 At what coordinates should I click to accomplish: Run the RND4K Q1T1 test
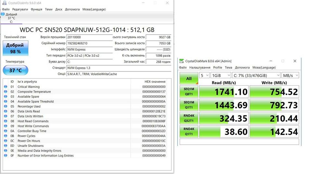(189, 131)
